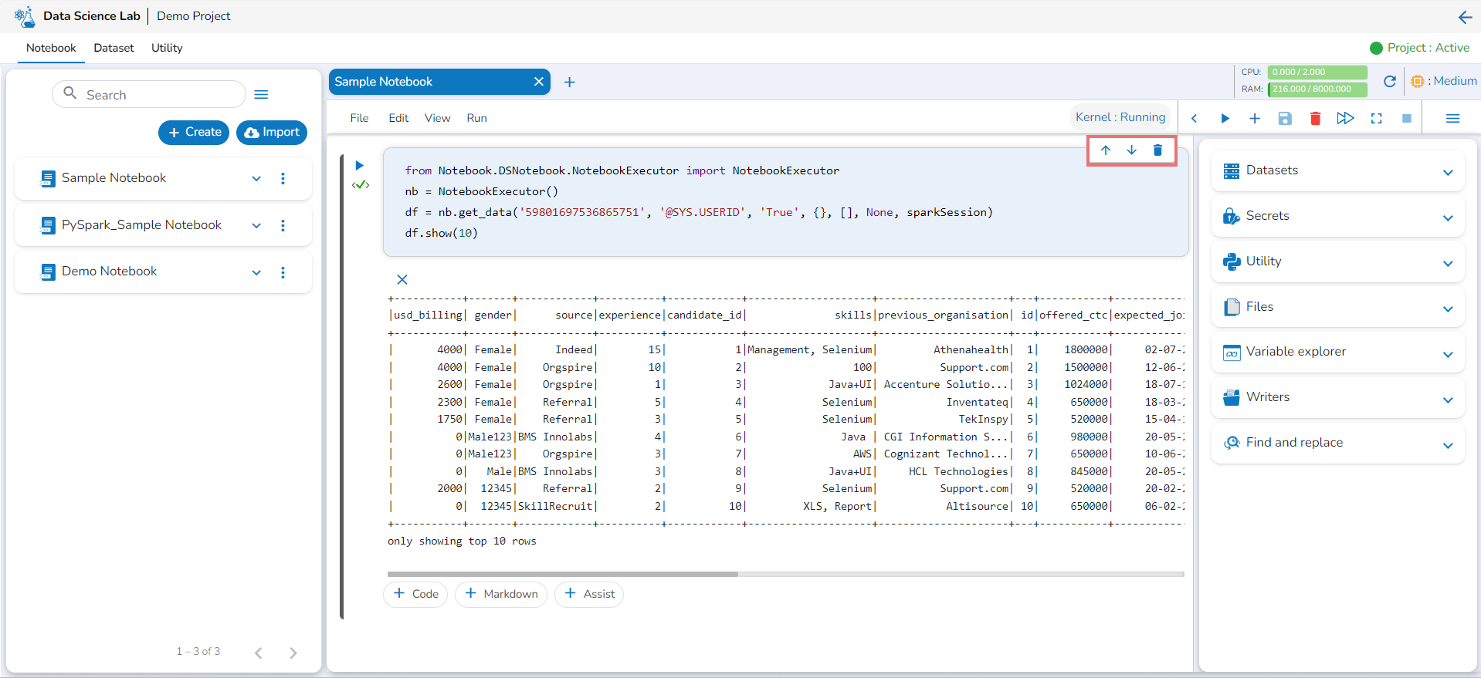Move the code cell down
The height and width of the screenshot is (678, 1481).
[x=1131, y=150]
